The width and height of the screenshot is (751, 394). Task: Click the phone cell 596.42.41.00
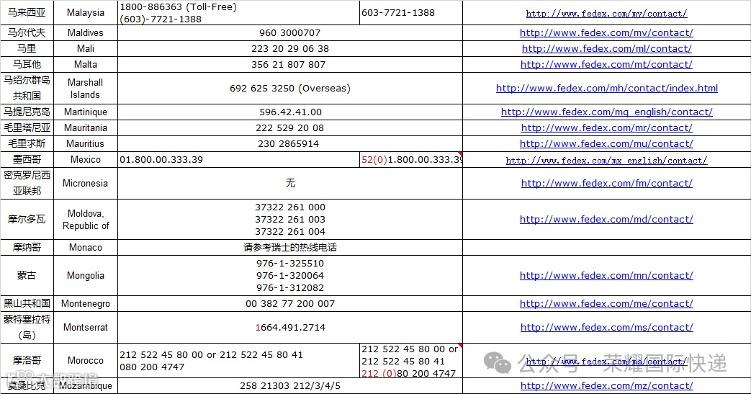coord(289,112)
